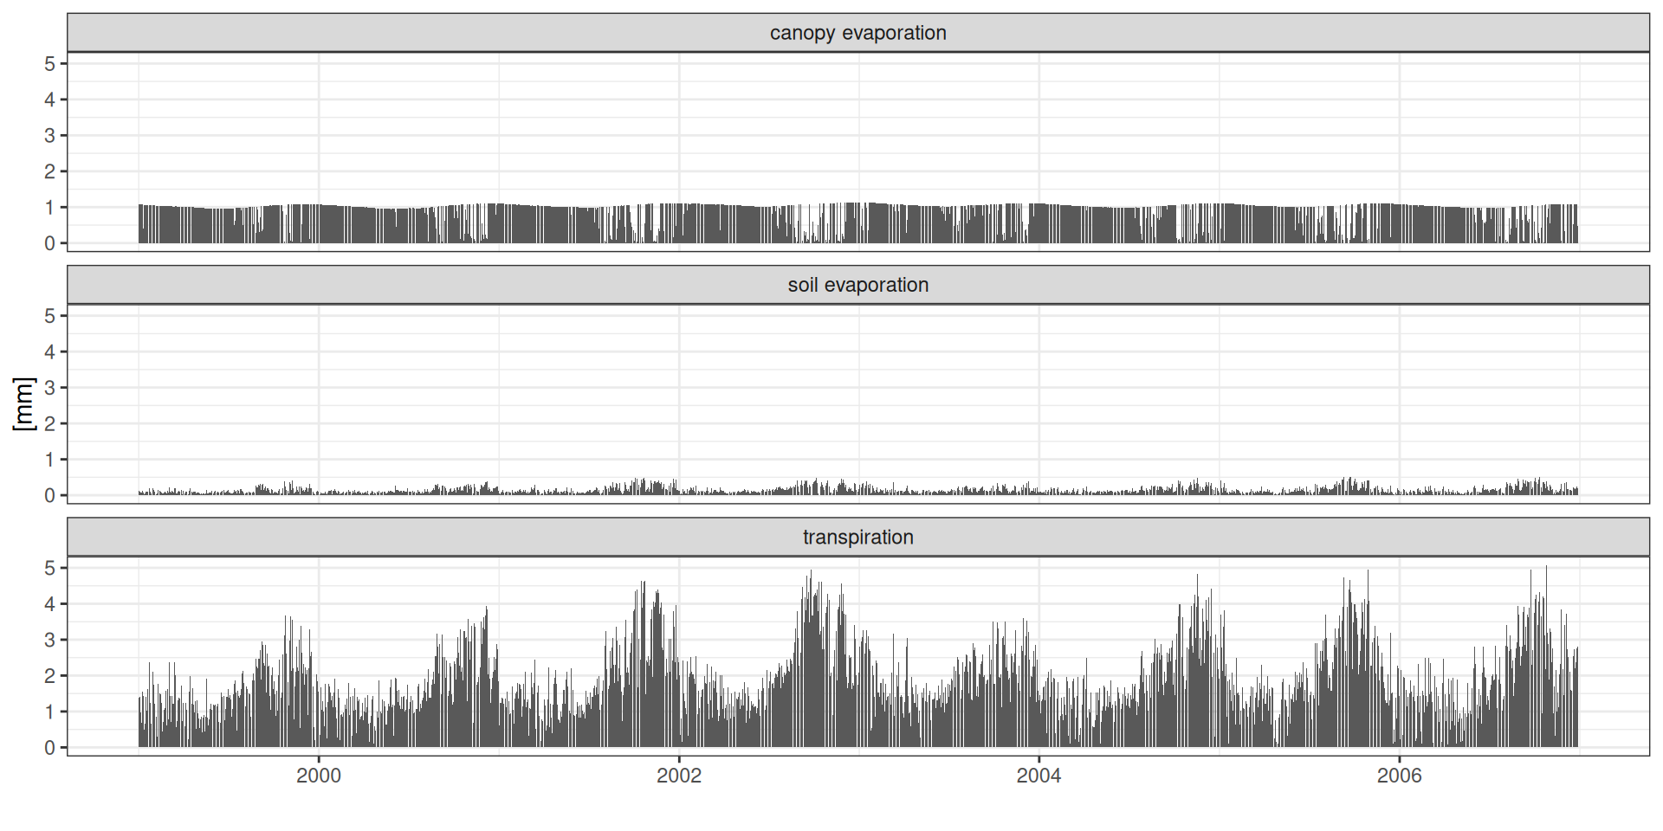1663x831 pixels.
Task: Click tick label 2 in soil evaporation panel
Action: [x=50, y=424]
